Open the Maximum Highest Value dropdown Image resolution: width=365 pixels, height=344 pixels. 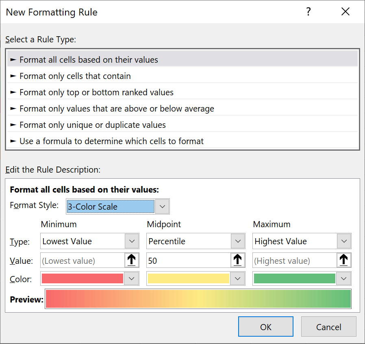click(344, 241)
